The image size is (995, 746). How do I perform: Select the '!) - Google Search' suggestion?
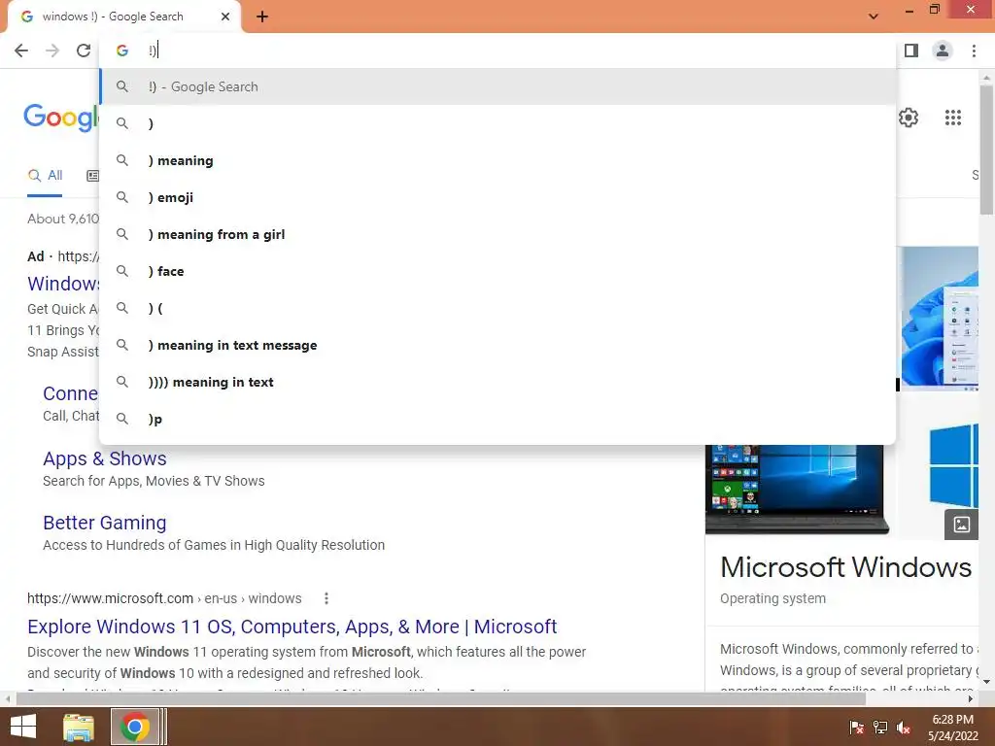click(497, 86)
